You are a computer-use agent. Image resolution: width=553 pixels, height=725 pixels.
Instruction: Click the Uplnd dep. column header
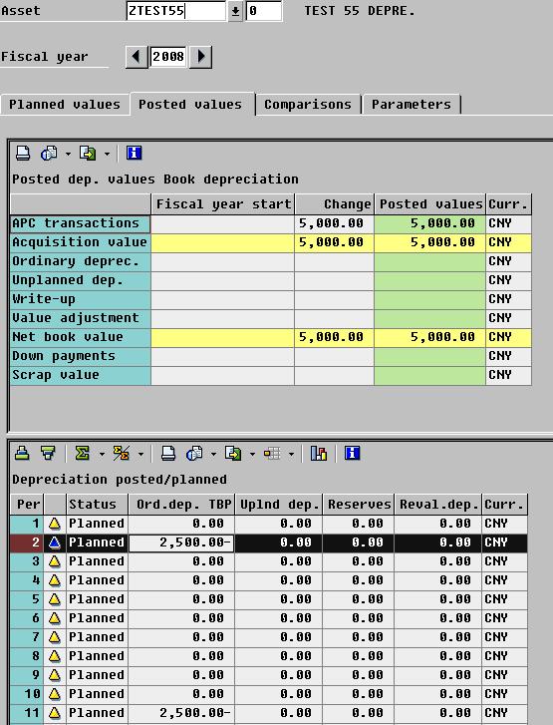click(279, 505)
